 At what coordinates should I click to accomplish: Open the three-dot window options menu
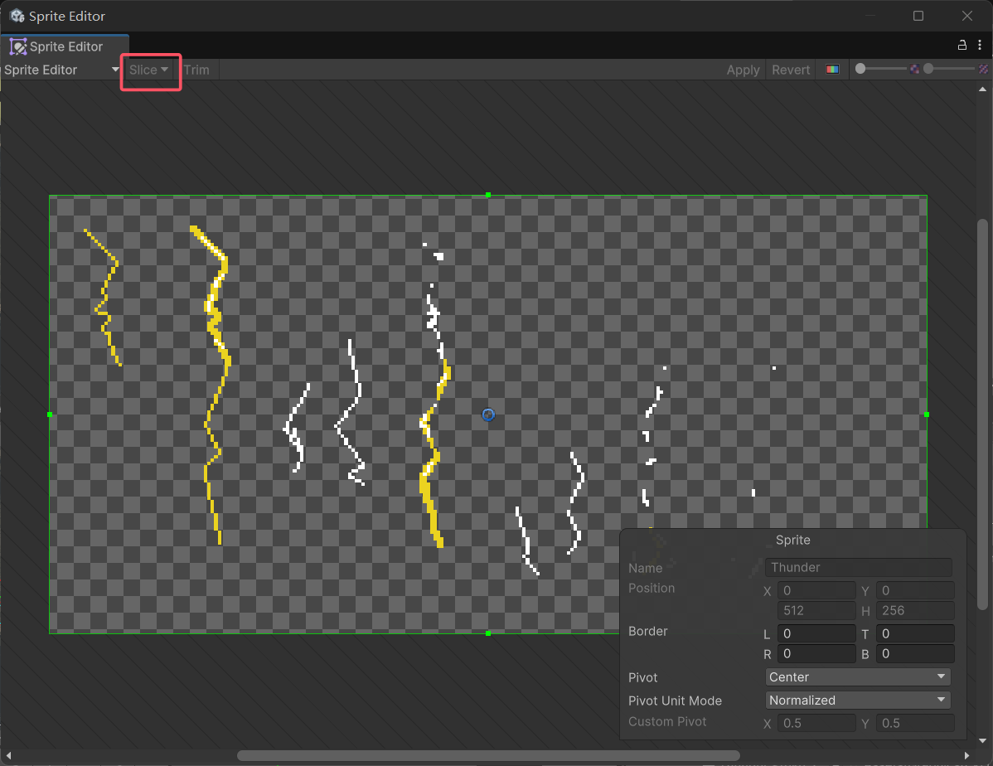[980, 45]
